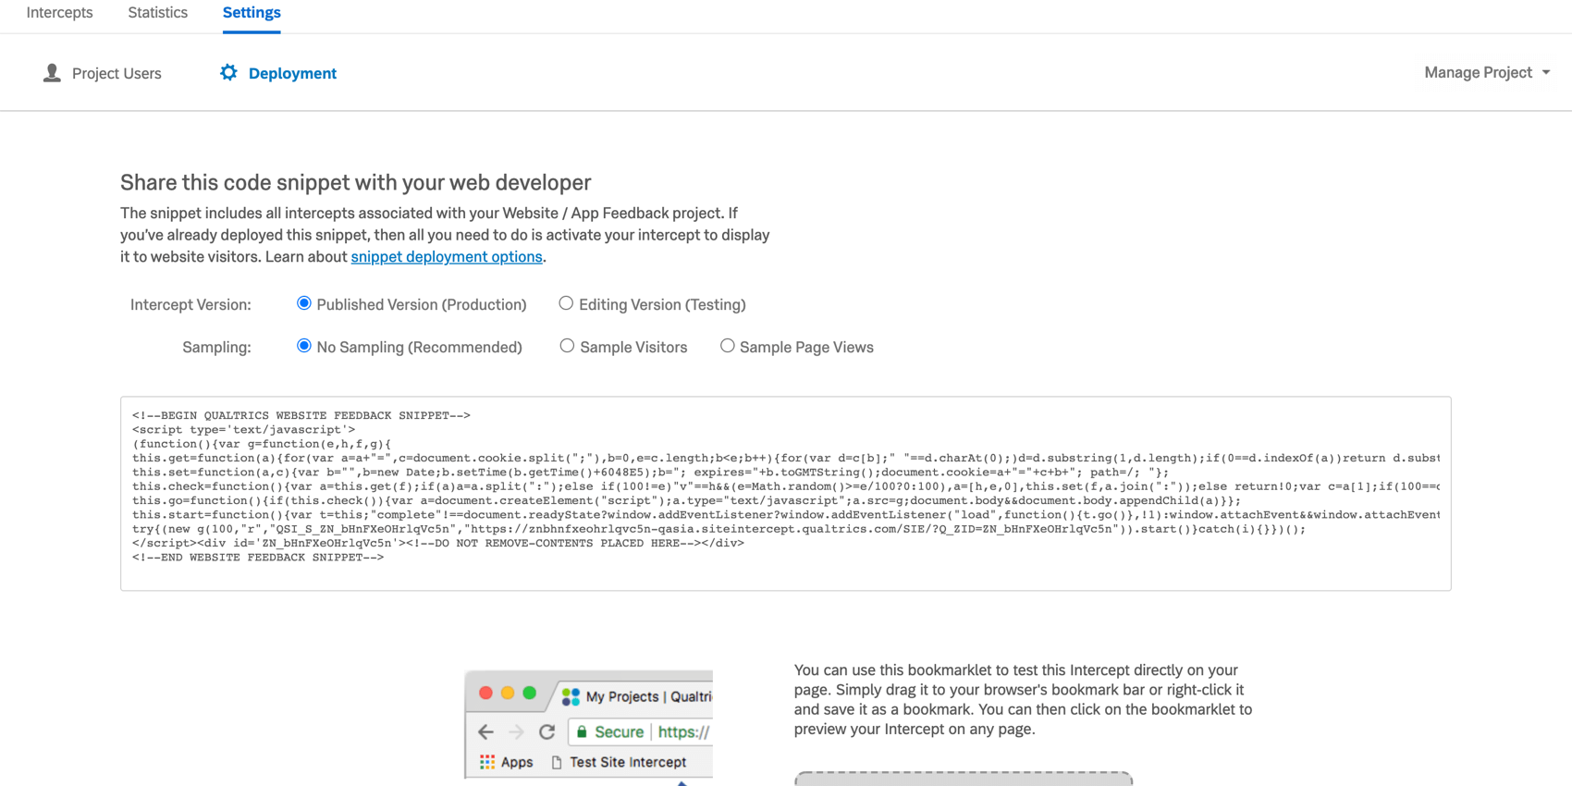The width and height of the screenshot is (1572, 786).
Task: Follow the snippet deployment options link
Action: tap(447, 257)
